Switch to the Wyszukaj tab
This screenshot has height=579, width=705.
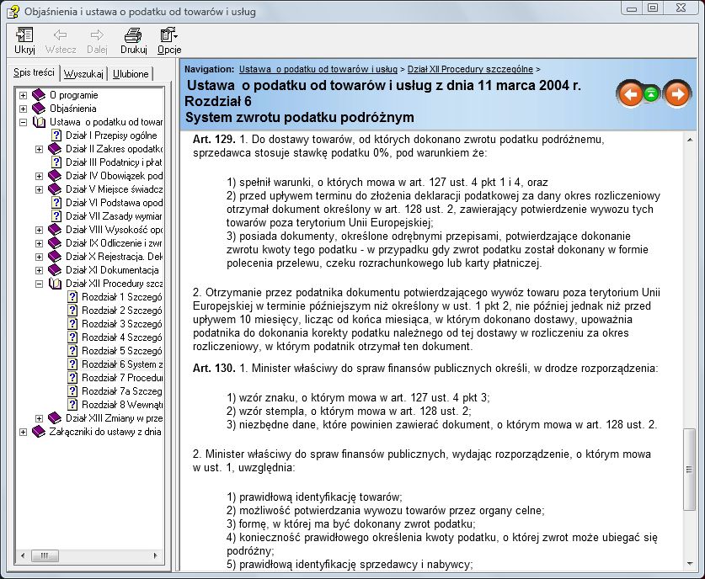[83, 74]
